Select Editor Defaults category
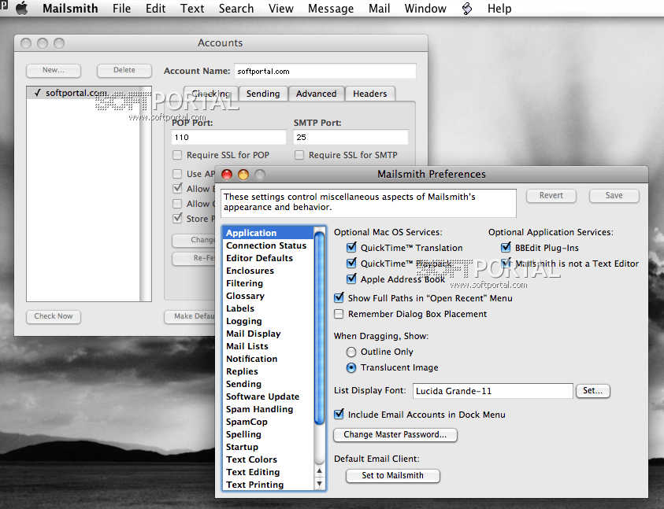Image resolution: width=664 pixels, height=509 pixels. pos(269,258)
